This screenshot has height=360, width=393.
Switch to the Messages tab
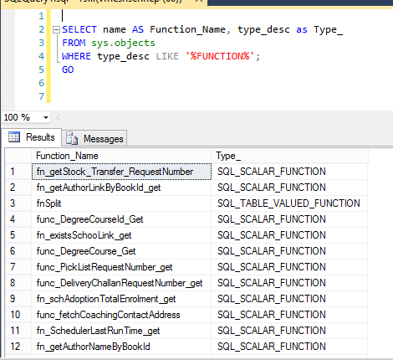click(x=94, y=138)
